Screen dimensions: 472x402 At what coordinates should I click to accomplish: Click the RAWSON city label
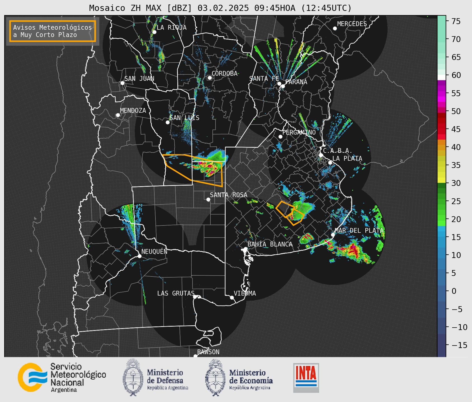point(208,352)
